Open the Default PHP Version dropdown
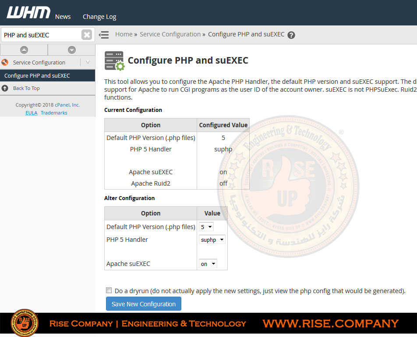The image size is (417, 337). [206, 227]
